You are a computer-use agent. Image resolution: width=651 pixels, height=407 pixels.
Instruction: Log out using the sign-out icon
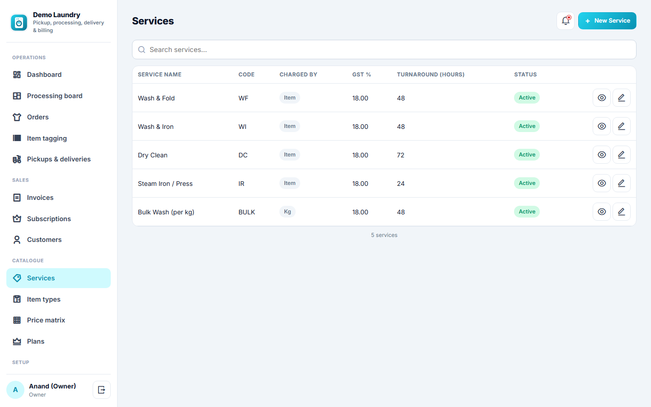pyautogui.click(x=102, y=390)
